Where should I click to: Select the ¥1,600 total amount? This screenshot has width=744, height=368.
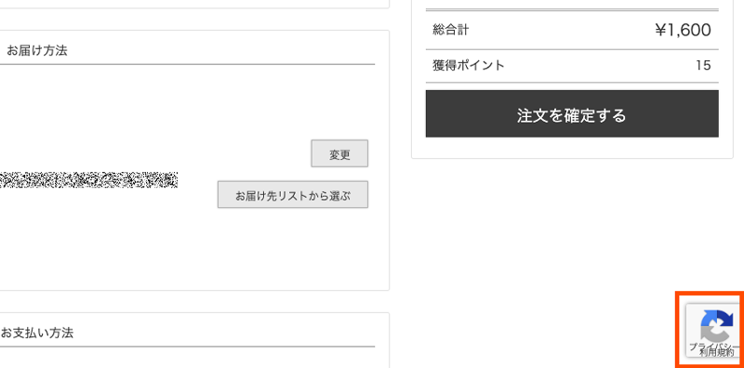(683, 31)
